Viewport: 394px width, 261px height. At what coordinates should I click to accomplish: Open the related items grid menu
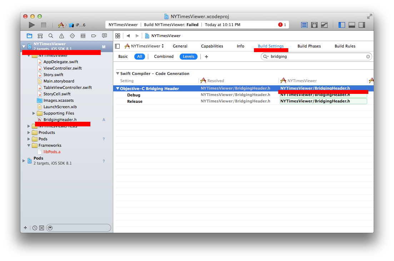coord(118,36)
